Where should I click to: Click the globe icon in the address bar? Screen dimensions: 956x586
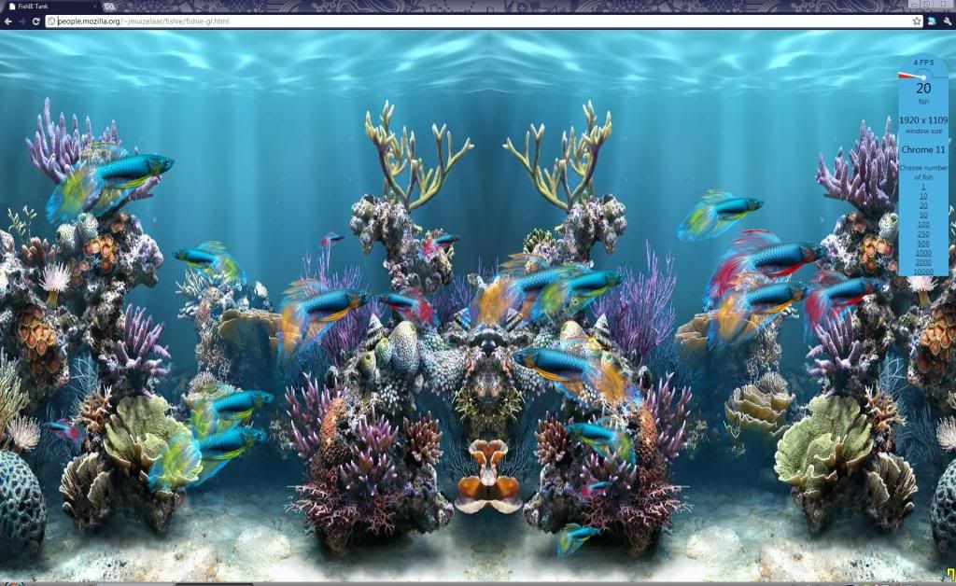[51, 21]
